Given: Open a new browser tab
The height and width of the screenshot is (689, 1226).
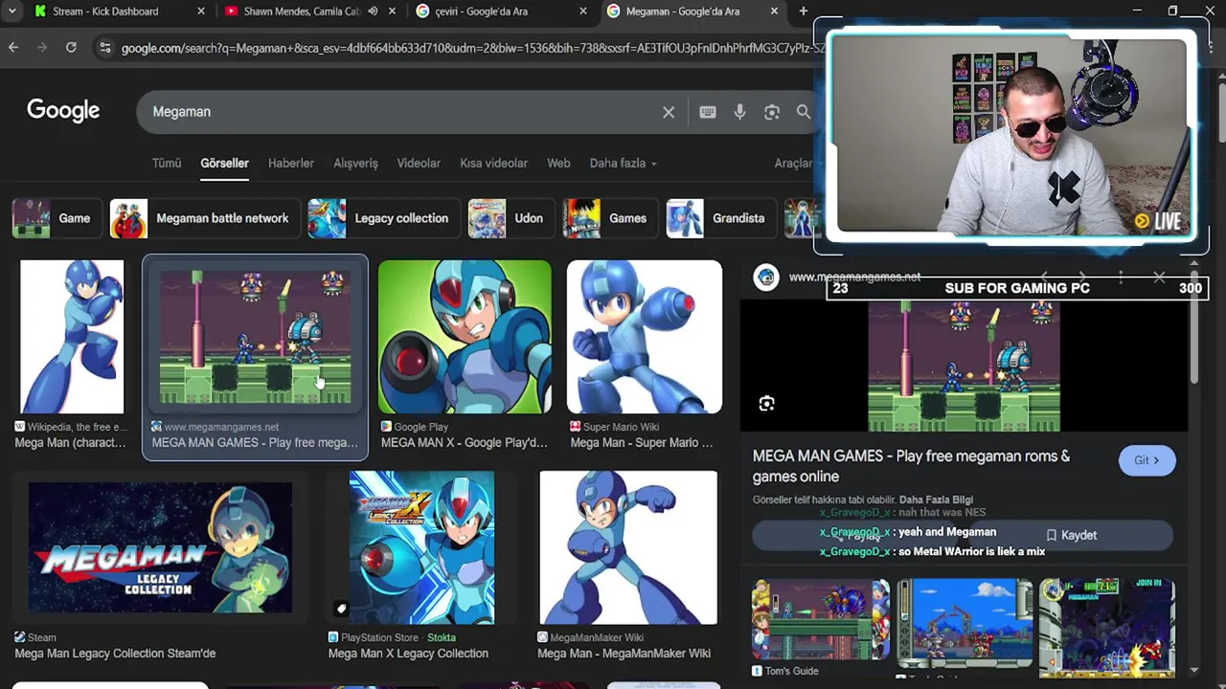Looking at the screenshot, I should tap(804, 11).
